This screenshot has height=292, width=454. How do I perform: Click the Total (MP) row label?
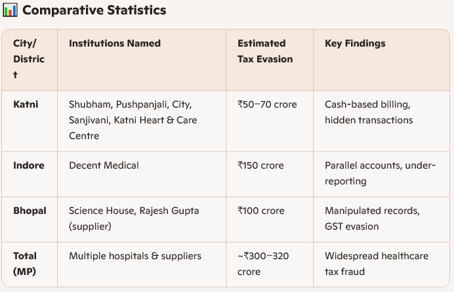point(26,263)
